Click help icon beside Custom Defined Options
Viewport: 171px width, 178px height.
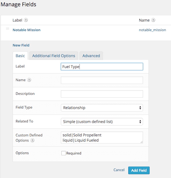point(33,140)
